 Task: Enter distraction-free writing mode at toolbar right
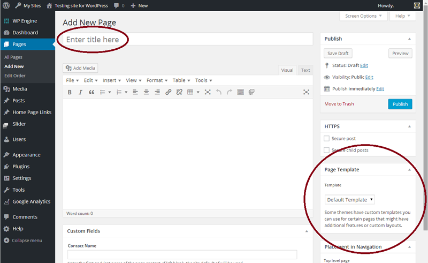click(x=306, y=92)
